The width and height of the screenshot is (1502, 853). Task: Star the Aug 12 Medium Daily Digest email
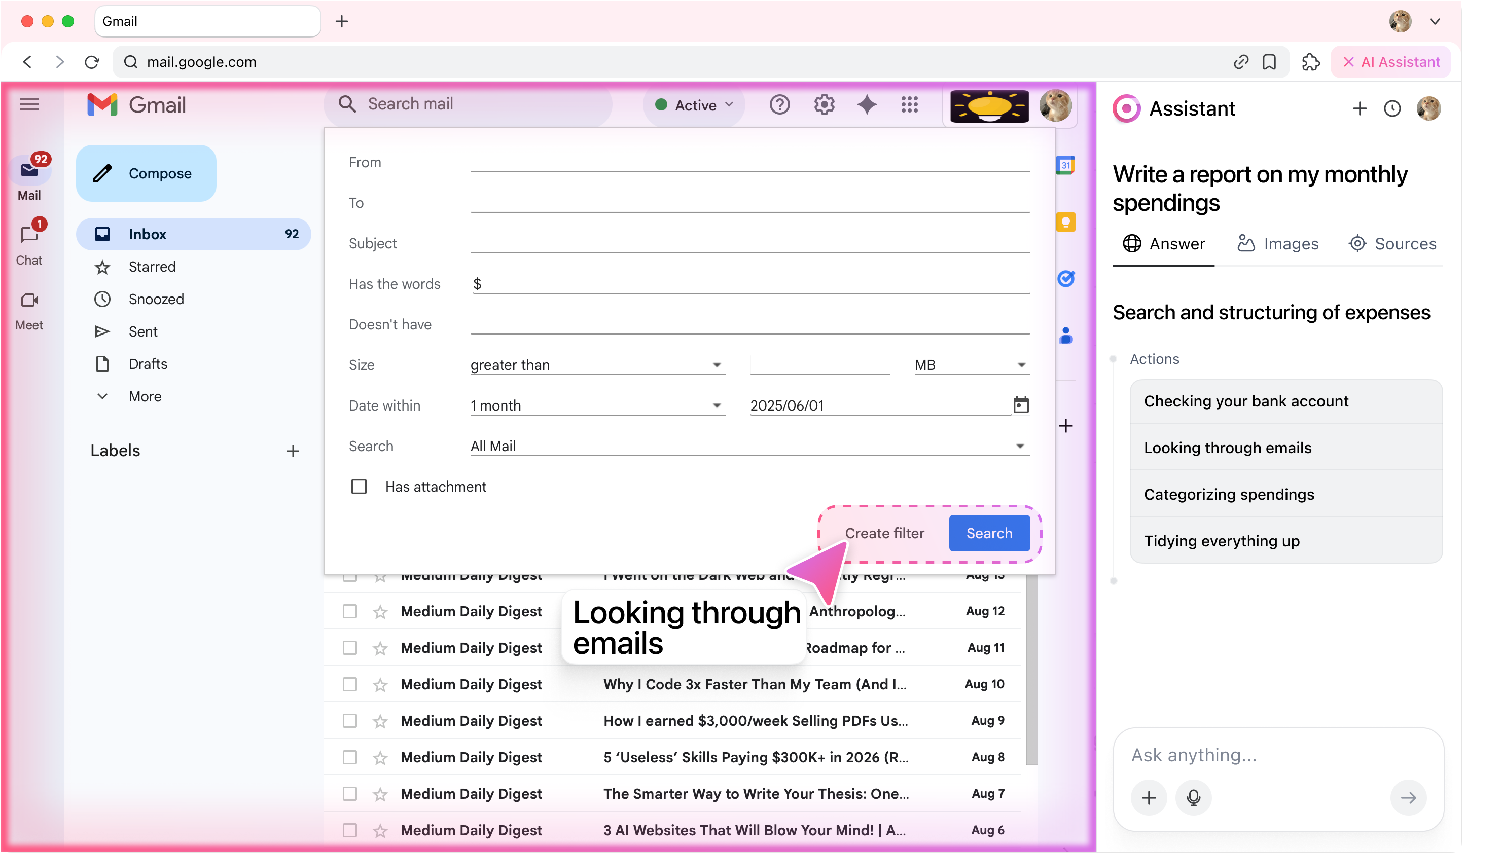pos(380,612)
